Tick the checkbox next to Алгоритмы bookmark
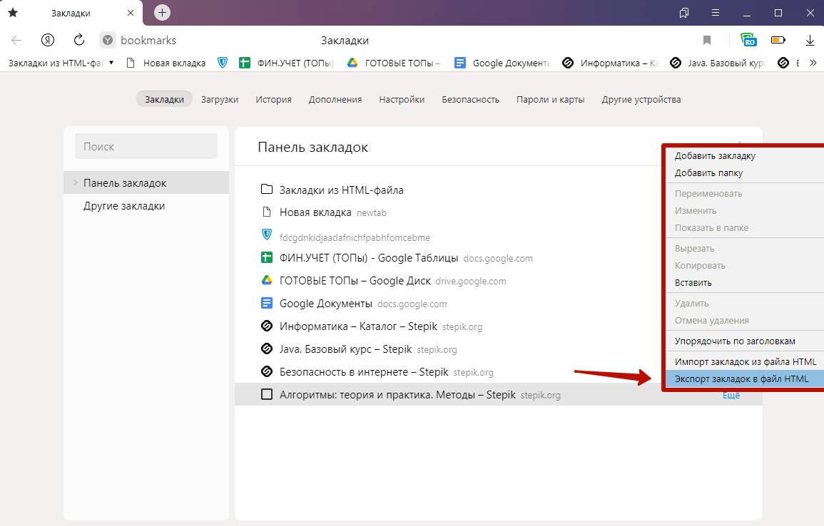 267,394
